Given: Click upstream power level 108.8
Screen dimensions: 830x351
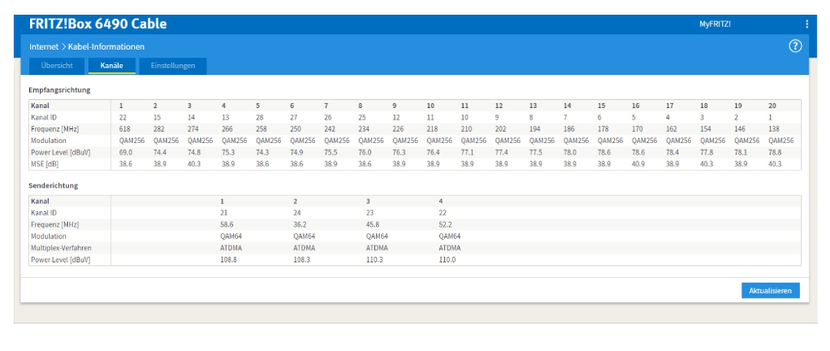Looking at the screenshot, I should (229, 260).
